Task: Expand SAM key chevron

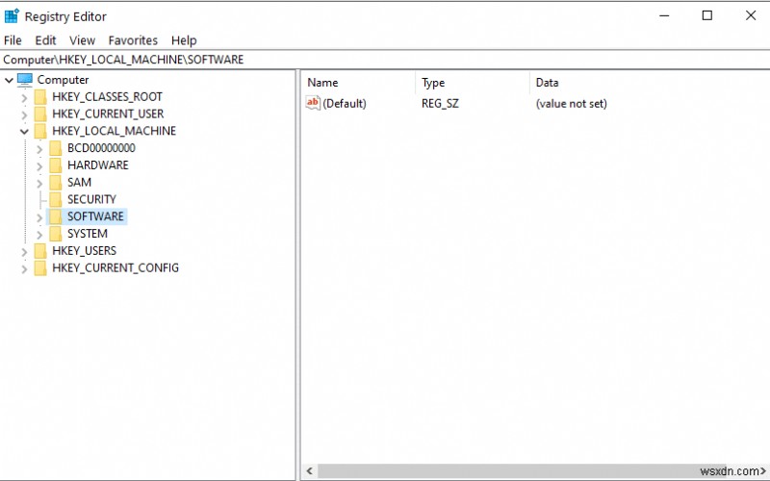Action: click(x=39, y=184)
